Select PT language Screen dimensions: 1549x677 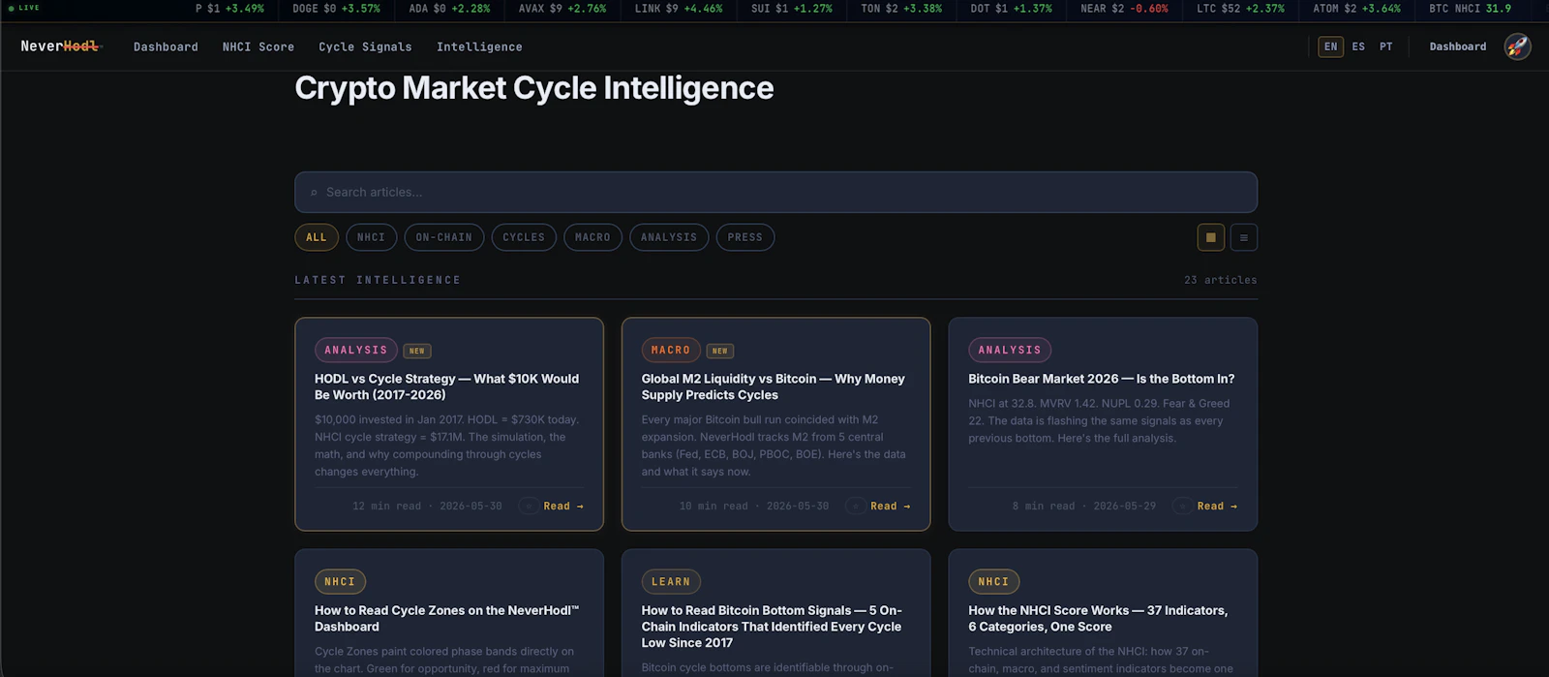pyautogui.click(x=1385, y=46)
